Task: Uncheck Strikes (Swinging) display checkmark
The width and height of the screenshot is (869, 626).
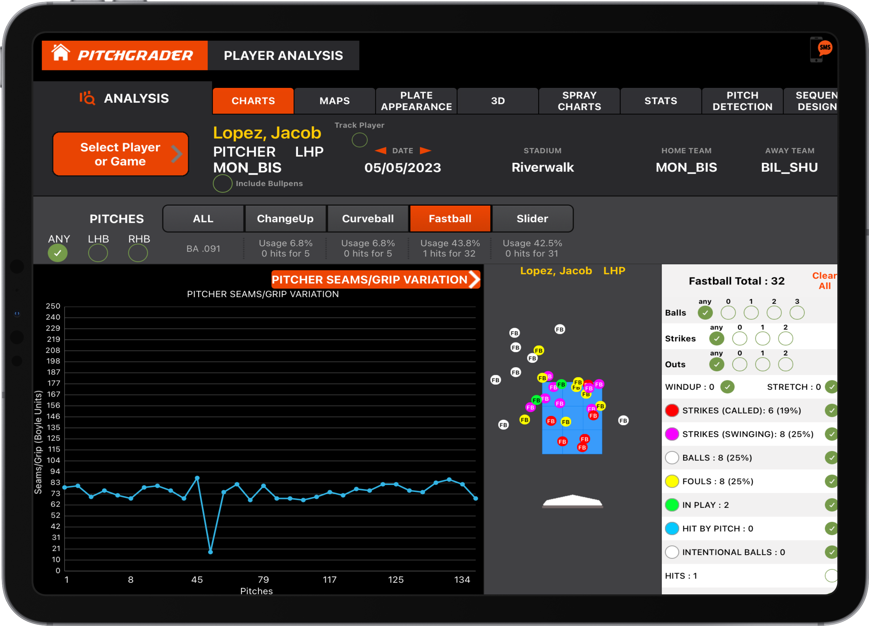Action: [831, 434]
